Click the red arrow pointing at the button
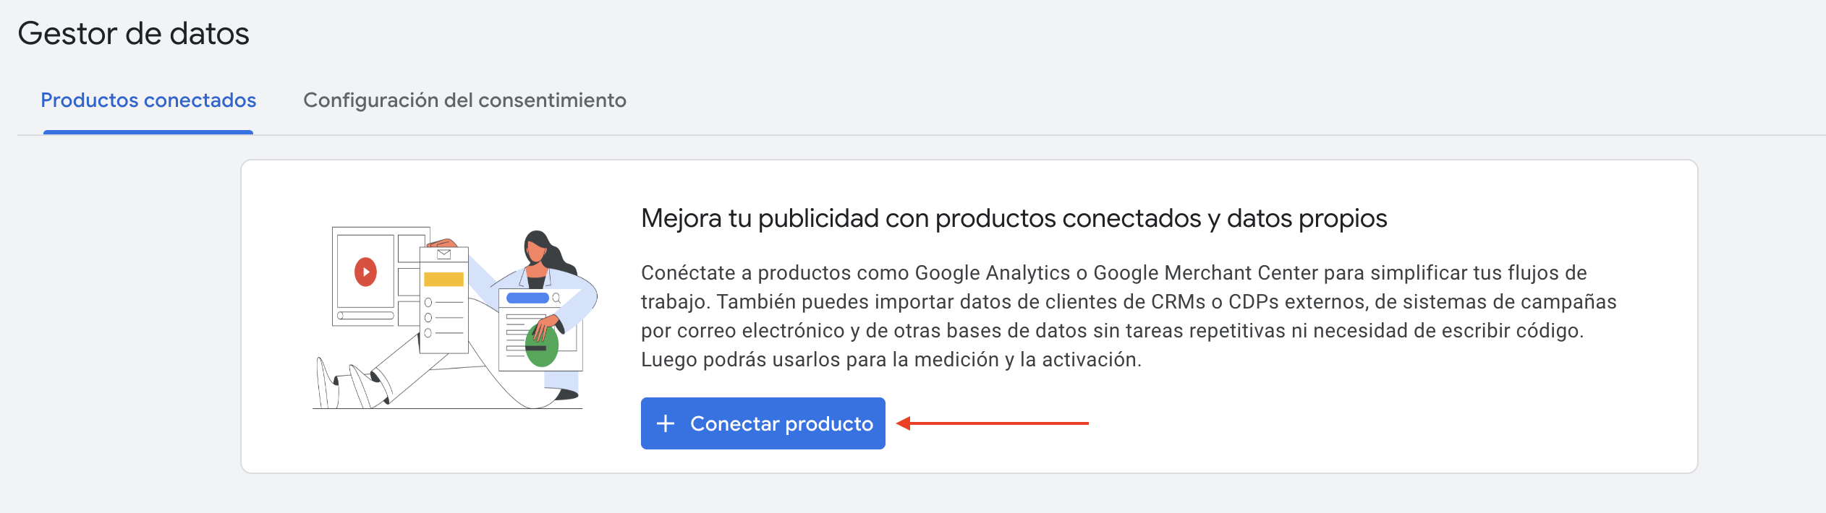 click(992, 423)
